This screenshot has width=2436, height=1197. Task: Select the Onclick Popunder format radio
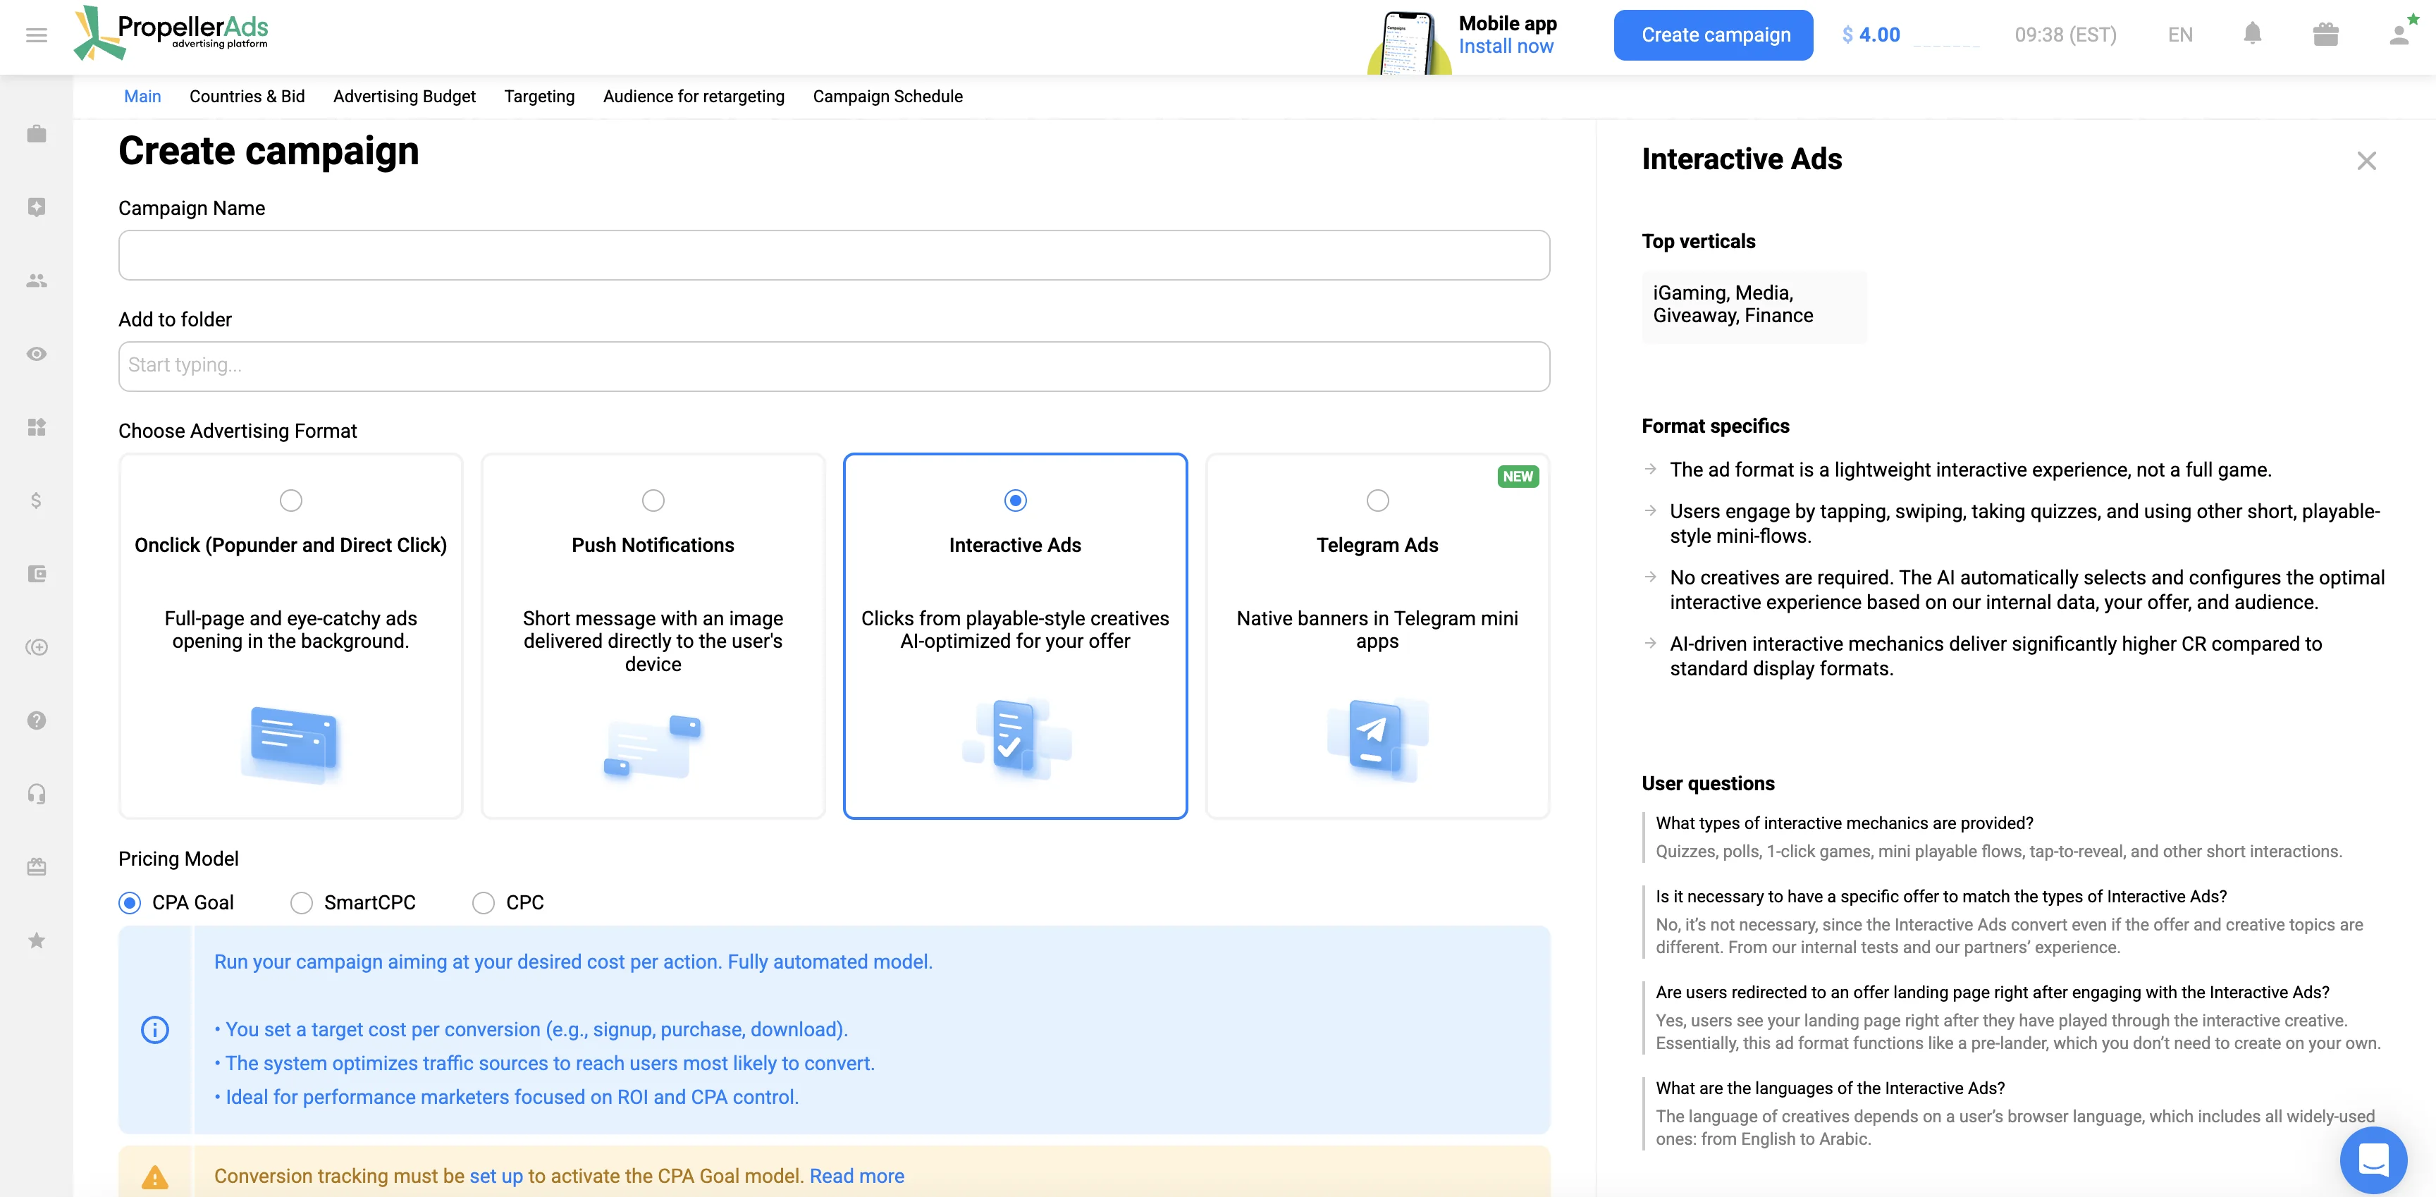[x=290, y=501]
